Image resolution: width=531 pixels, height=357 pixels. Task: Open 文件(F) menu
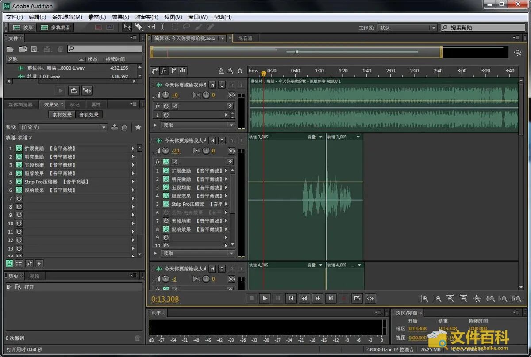[x=14, y=17]
